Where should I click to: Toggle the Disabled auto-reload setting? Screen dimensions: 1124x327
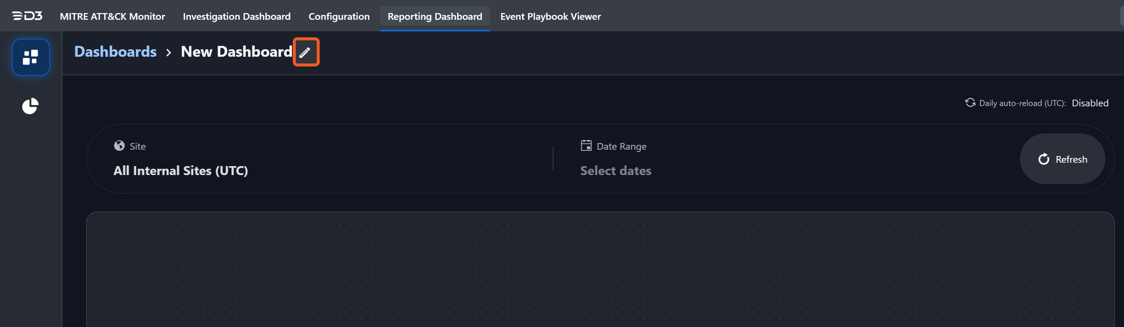[1090, 103]
